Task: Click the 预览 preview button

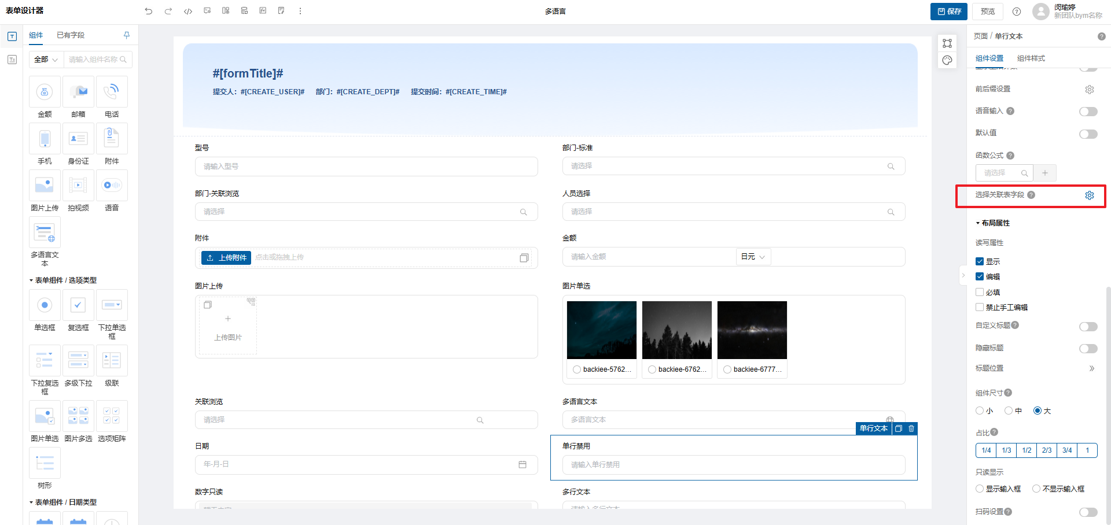Action: (x=988, y=12)
